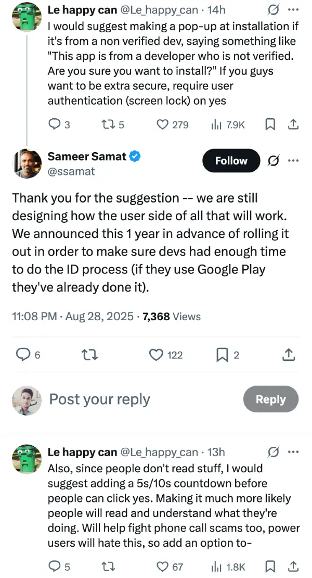Image resolution: width=312 pixels, height=578 pixels.
Task: Open more options on Sameer Samat's tweet
Action: [293, 161]
